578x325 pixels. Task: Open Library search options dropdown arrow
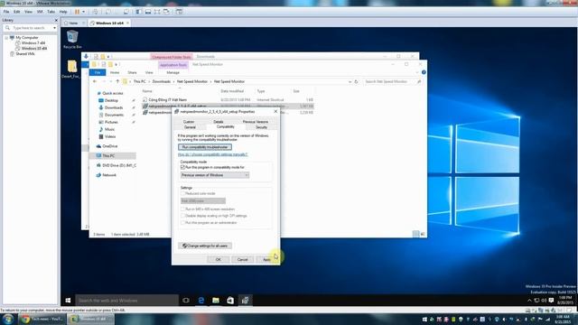click(x=54, y=28)
